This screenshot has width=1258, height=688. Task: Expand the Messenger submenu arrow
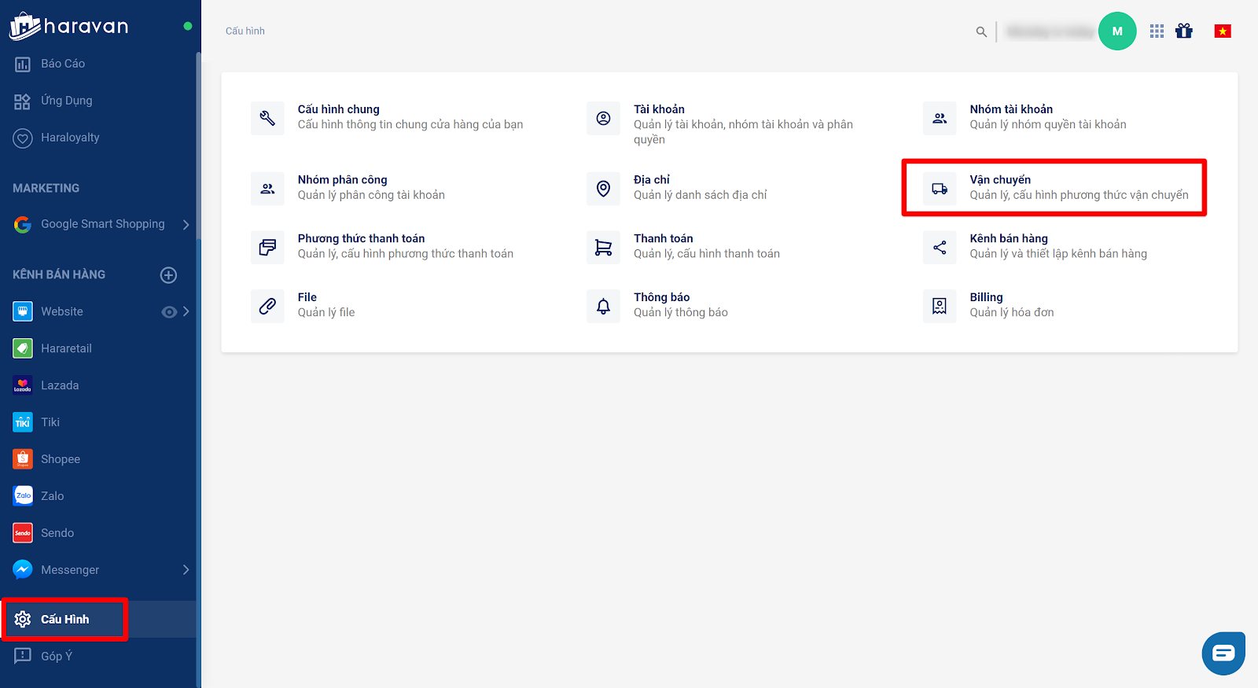pos(186,570)
